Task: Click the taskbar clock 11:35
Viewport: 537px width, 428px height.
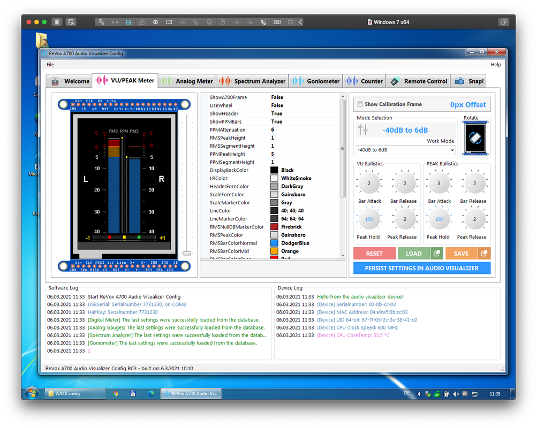Action: pyautogui.click(x=495, y=394)
